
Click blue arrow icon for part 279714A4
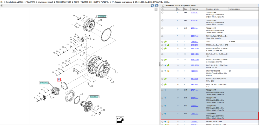click(x=165, y=90)
